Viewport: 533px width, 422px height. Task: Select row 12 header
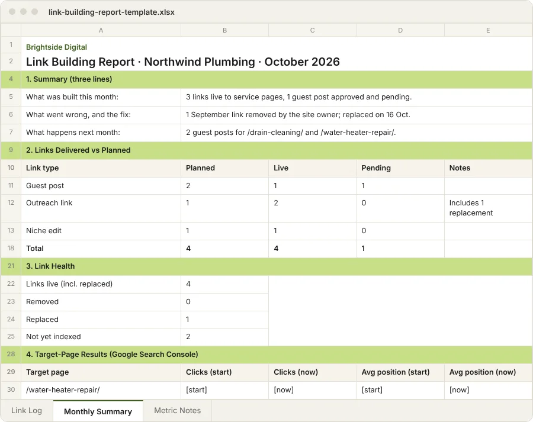point(11,208)
